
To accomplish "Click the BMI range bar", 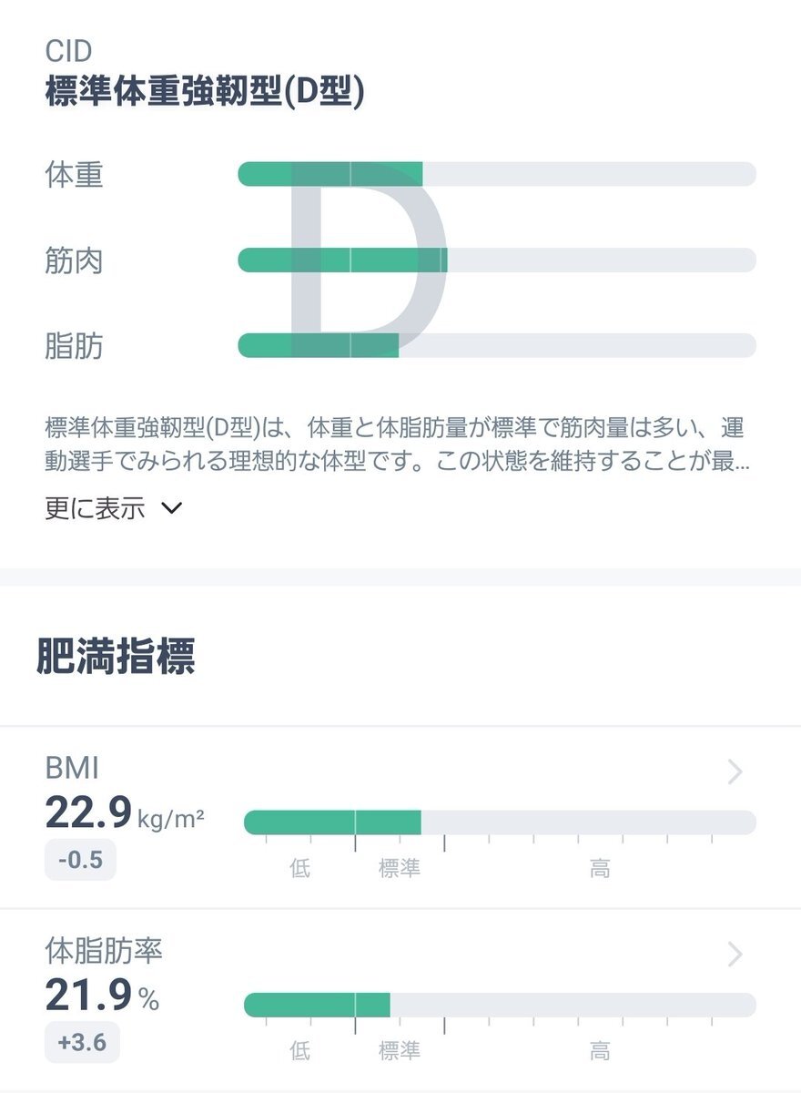I will pos(499,822).
